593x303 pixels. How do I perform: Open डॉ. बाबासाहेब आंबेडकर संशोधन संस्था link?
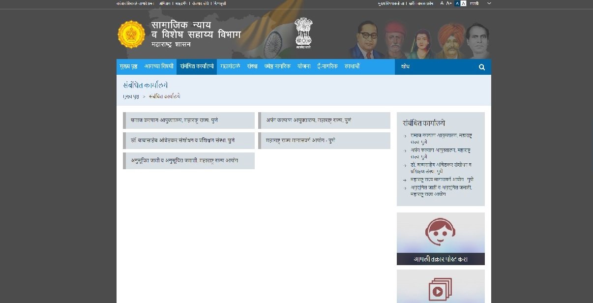click(189, 141)
